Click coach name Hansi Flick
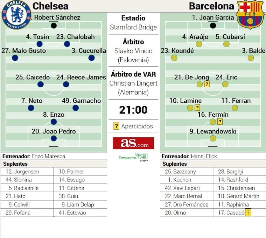Viewport: 266px width, 238px height. tap(204, 156)
